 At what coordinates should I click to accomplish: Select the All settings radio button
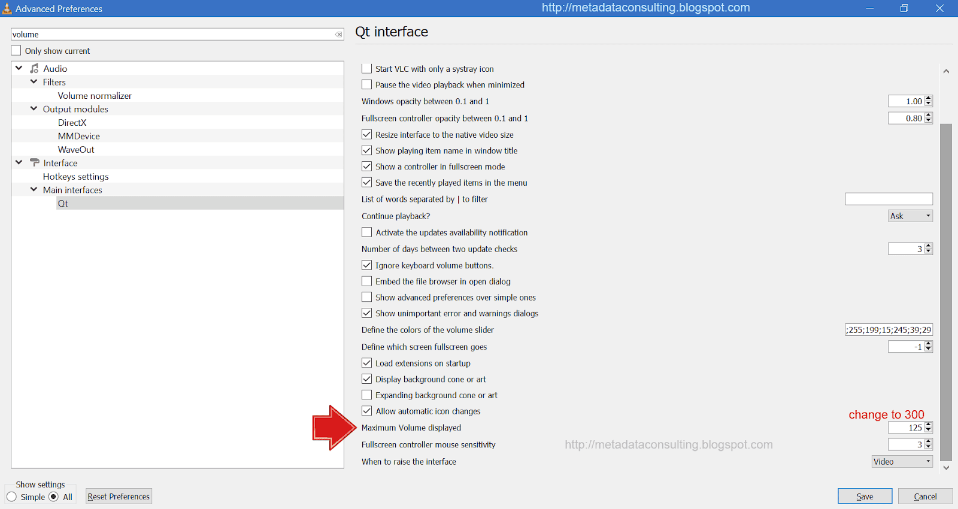pos(54,496)
